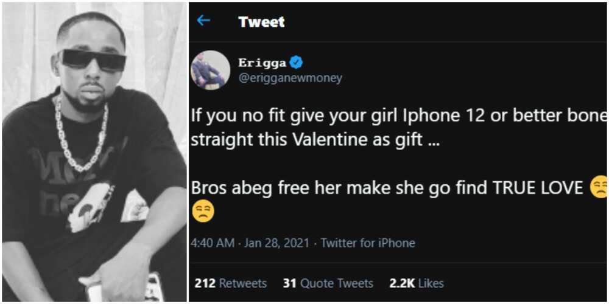Click the 4:40 AM timestamp

click(x=213, y=243)
